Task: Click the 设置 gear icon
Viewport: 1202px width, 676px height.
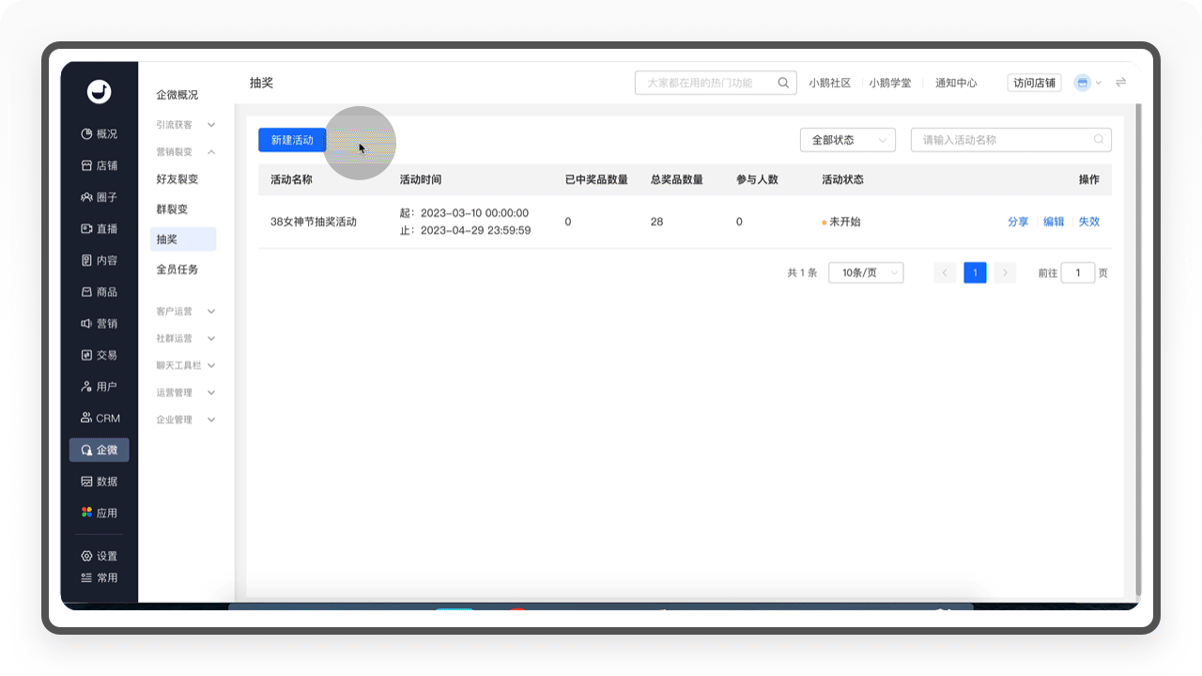Action: (x=86, y=556)
